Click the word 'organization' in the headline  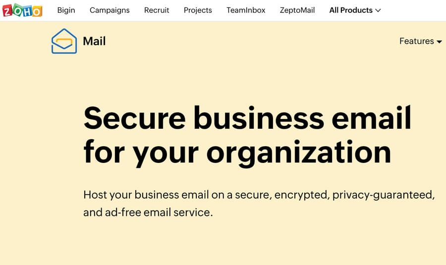tap(298, 152)
